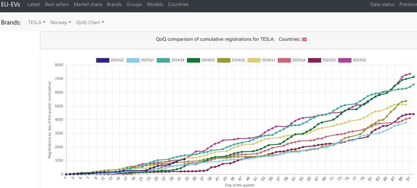This screenshot has width=417, height=188.
Task: Open the Best sellers page
Action: tap(57, 5)
